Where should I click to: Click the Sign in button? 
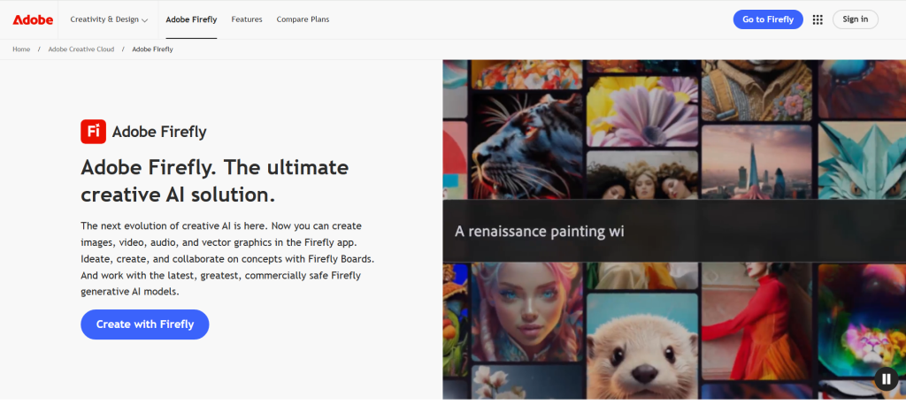(x=856, y=19)
